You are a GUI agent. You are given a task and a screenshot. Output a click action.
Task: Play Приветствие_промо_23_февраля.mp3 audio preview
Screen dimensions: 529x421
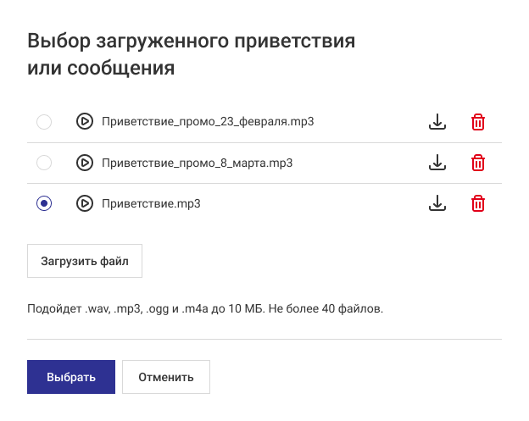tap(84, 122)
